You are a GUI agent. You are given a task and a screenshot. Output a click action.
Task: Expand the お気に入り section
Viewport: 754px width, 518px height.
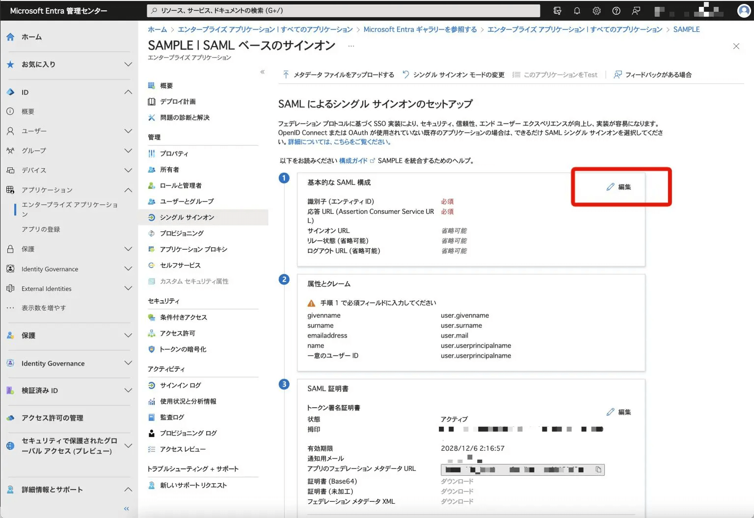pos(128,64)
